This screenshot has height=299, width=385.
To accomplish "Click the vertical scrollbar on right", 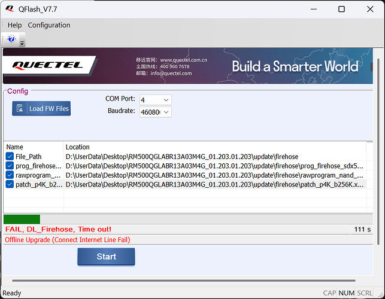I will pos(378,151).
